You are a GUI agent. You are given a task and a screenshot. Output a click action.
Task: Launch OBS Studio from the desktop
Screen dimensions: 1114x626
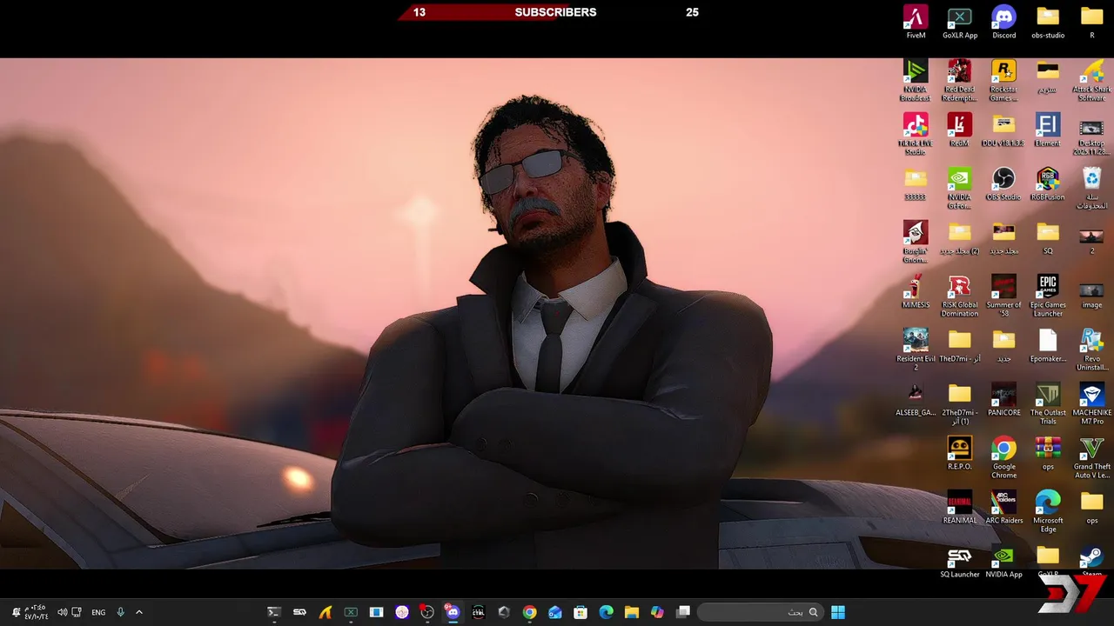(x=1003, y=183)
